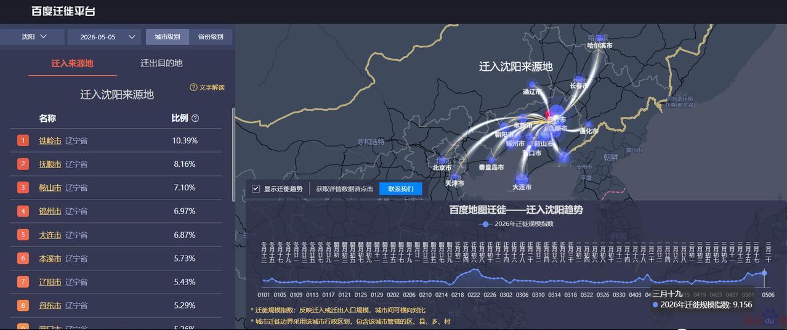This screenshot has height=330, width=787.
Task: Click the 联系我们 button
Action: (x=401, y=188)
